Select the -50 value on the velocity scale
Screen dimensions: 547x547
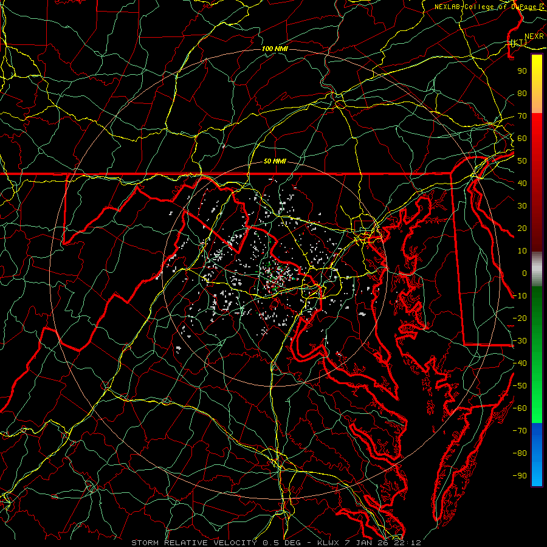520,386
